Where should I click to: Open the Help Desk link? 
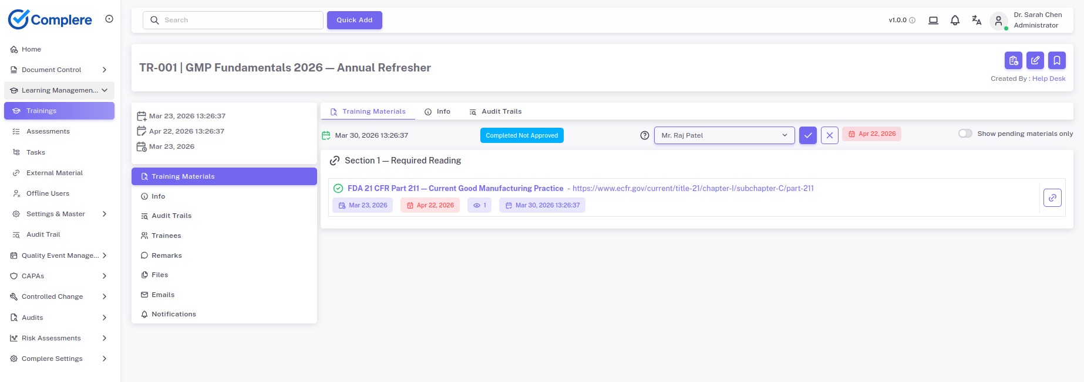[1049, 79]
